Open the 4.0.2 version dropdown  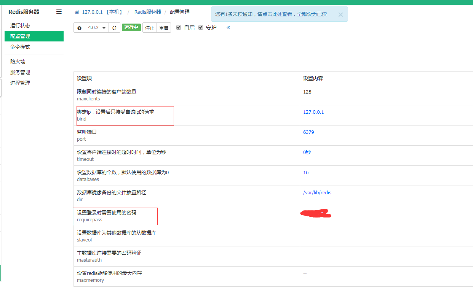(x=97, y=28)
